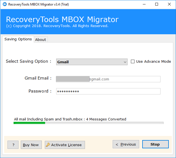Click the conversion progress bar
The height and width of the screenshot is (158, 176).
pyautogui.click(x=89, y=123)
